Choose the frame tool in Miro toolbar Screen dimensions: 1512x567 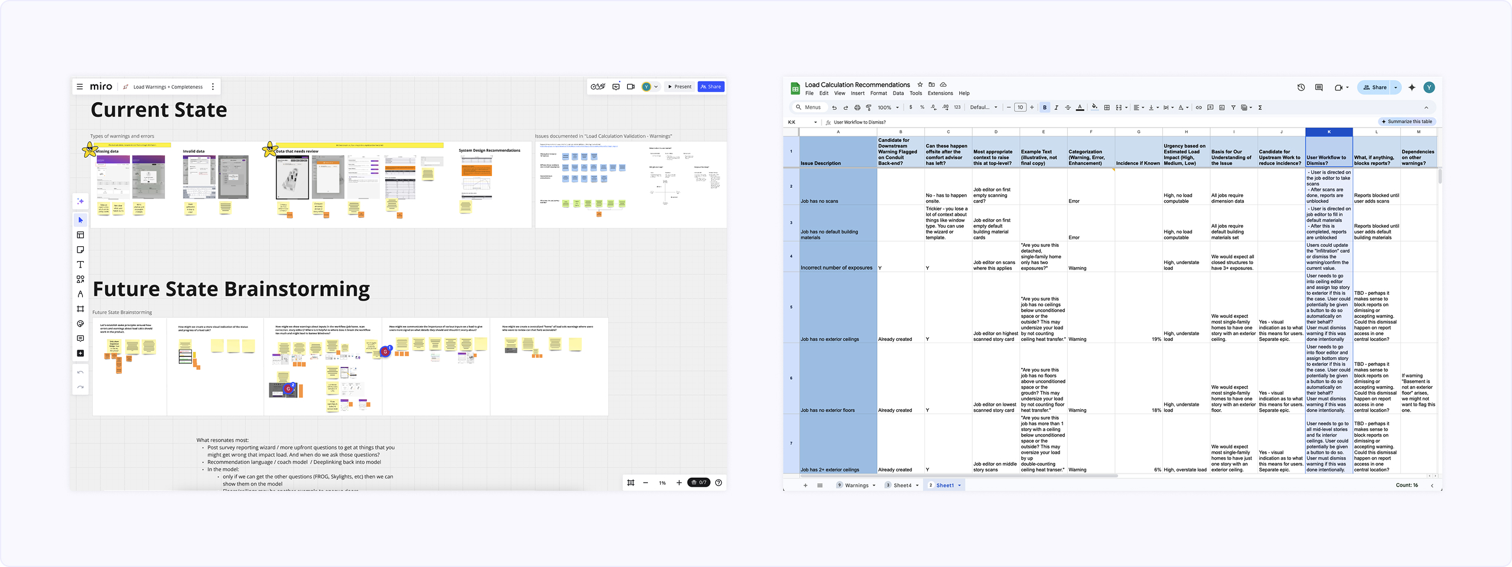tap(80, 309)
